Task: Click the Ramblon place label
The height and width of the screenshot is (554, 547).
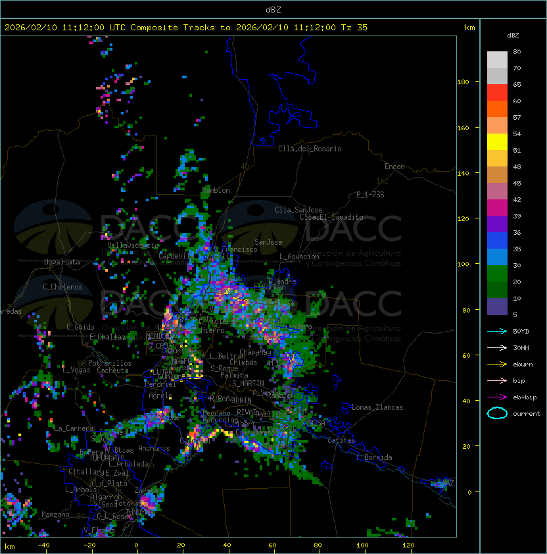Action: coord(216,190)
